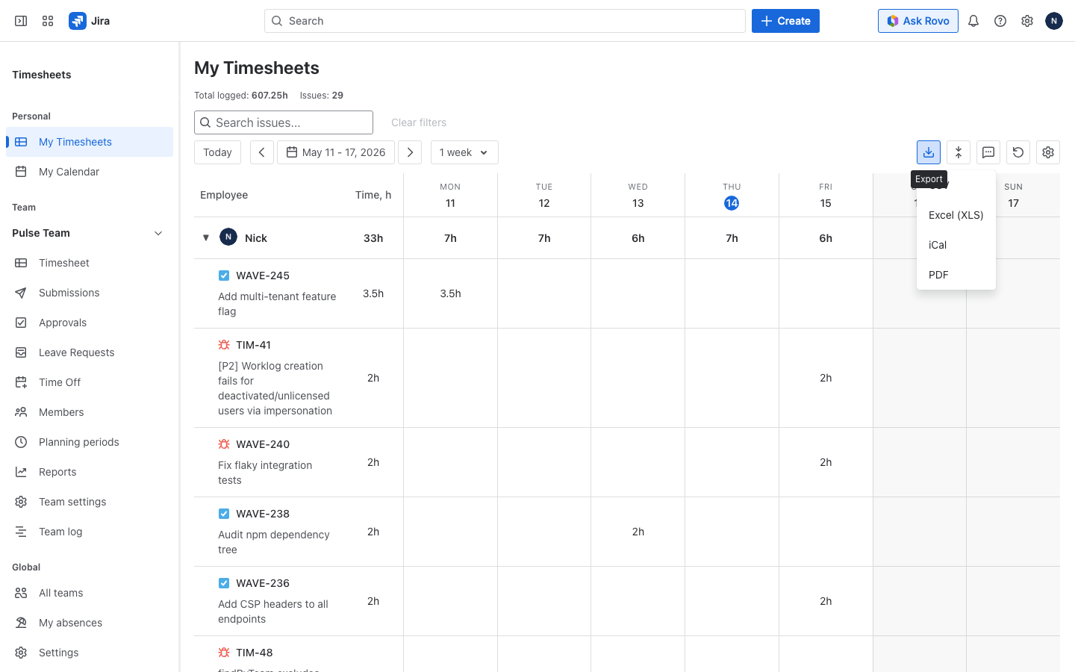
Task: Open Team log in sidebar
Action: tap(90, 532)
